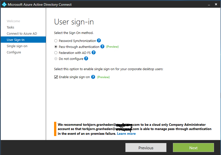Select Federation with AD FS option
221x155 pixels.
[56, 53]
